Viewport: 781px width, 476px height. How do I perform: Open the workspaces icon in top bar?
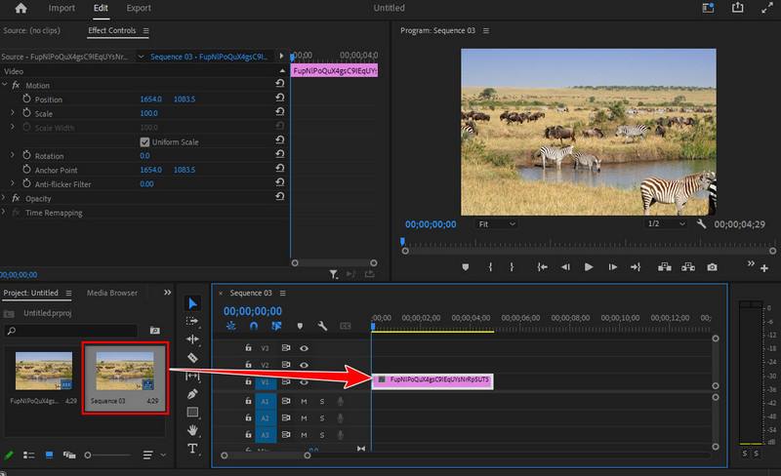pyautogui.click(x=708, y=8)
